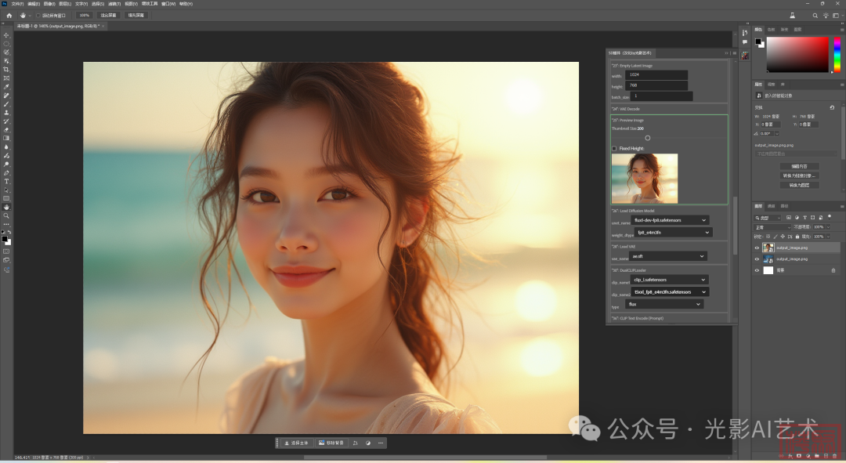Click the 选择主体 button
846x463 pixels.
[298, 443]
